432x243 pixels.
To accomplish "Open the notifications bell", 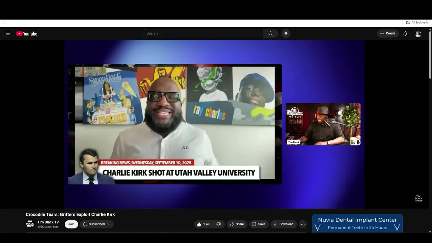I will click(x=405, y=33).
